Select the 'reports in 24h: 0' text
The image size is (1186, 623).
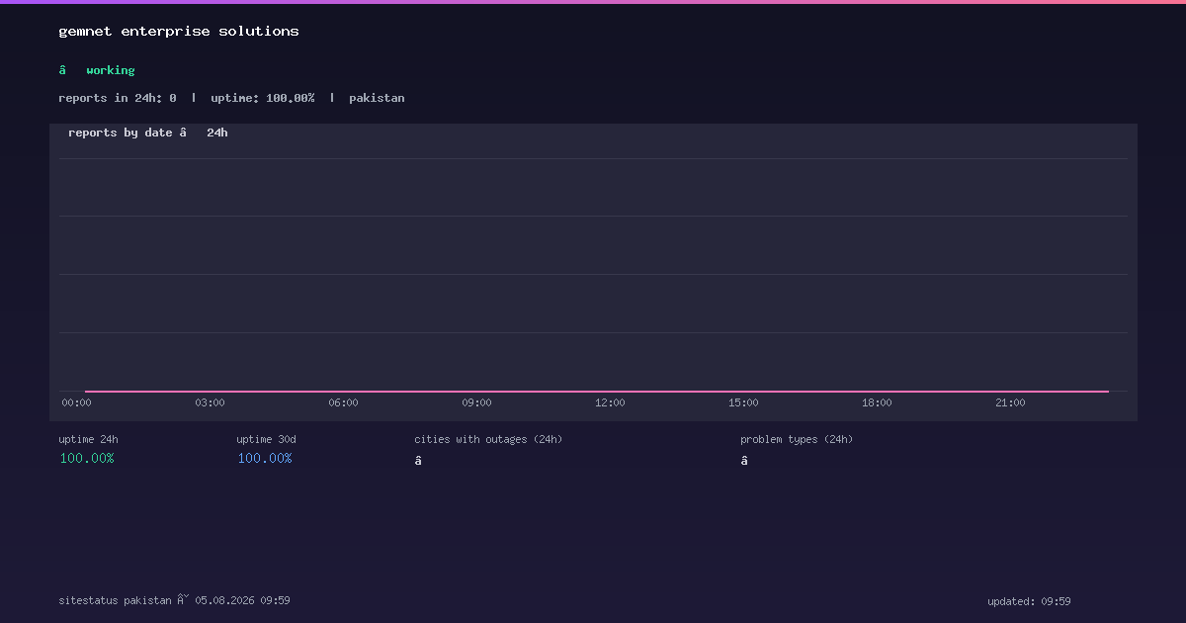(118, 98)
